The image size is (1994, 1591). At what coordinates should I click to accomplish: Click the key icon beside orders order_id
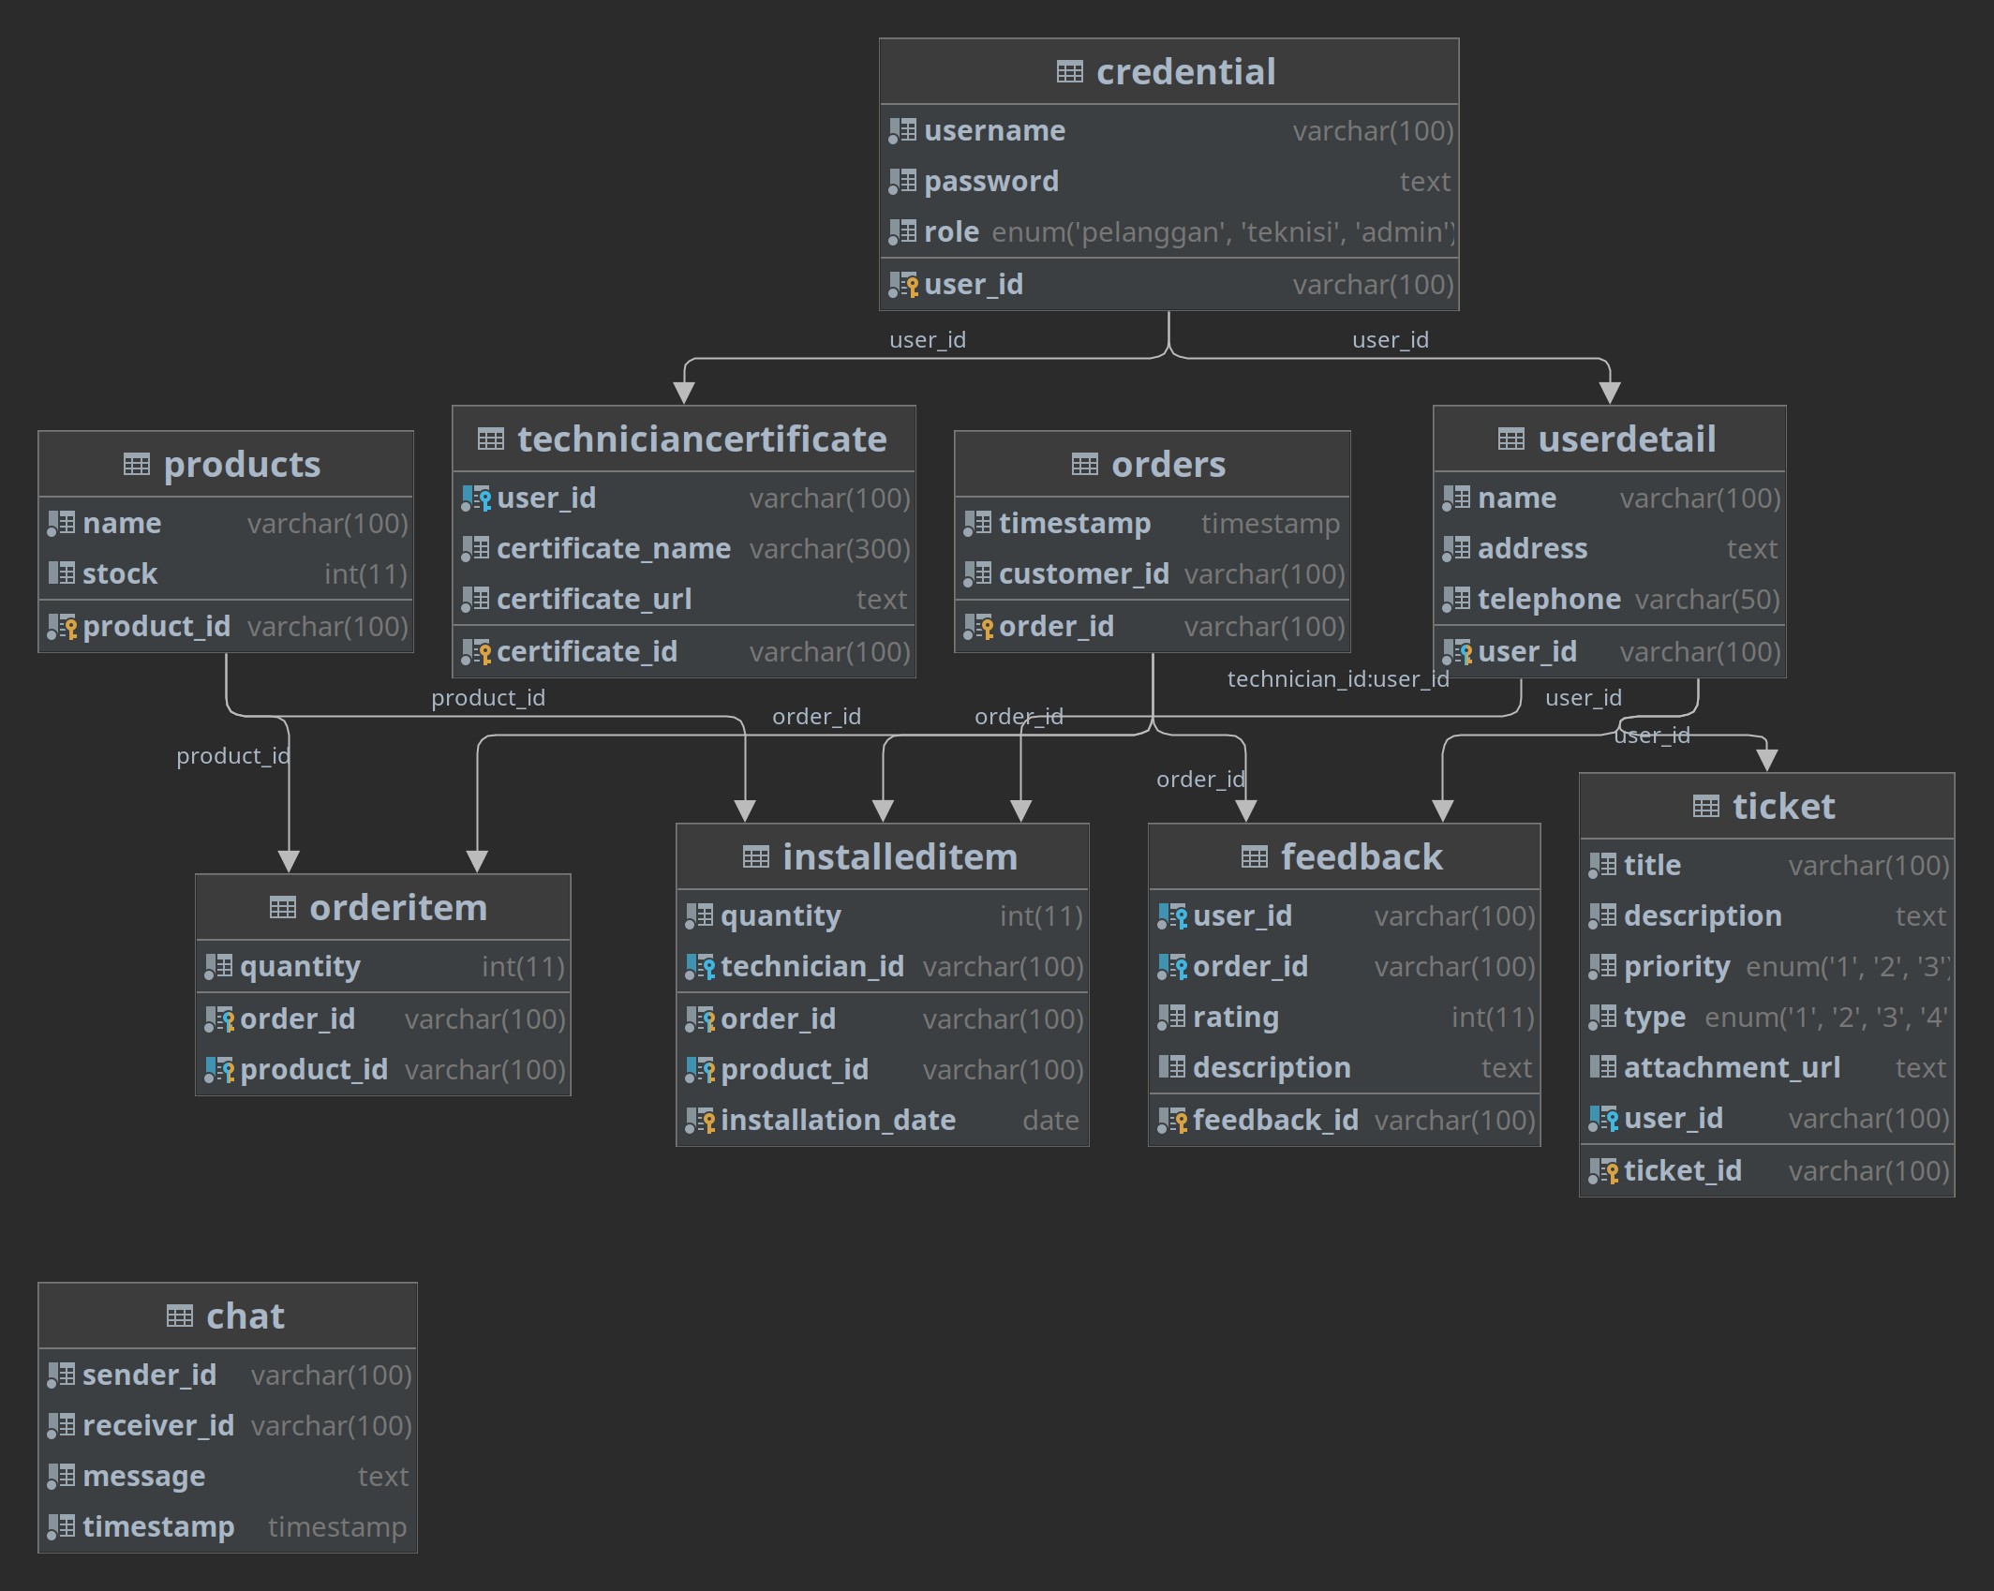tap(978, 627)
